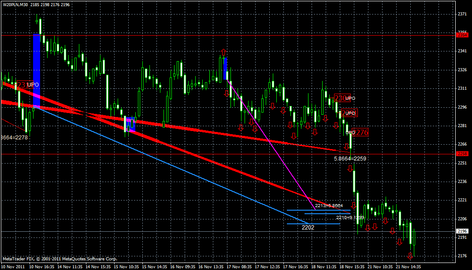Click the 2213=5.8664 label
Image resolution: width=472 pixels, height=270 pixels.
tap(329, 206)
